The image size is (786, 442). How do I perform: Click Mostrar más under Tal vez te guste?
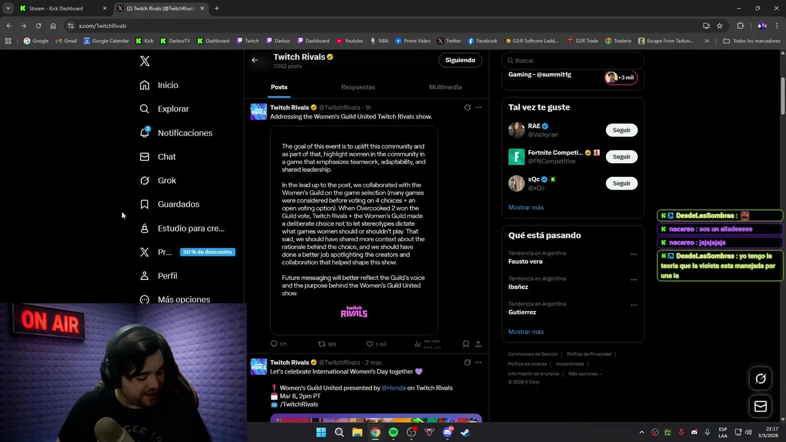pyautogui.click(x=526, y=207)
